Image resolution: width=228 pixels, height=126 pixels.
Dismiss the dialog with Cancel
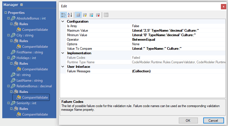point(213,121)
